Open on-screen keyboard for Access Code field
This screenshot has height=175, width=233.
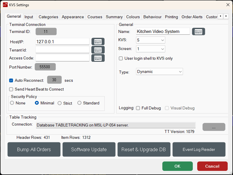[98, 58]
